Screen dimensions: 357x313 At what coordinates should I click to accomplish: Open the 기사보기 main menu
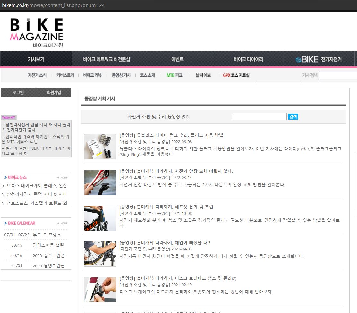pos(36,59)
